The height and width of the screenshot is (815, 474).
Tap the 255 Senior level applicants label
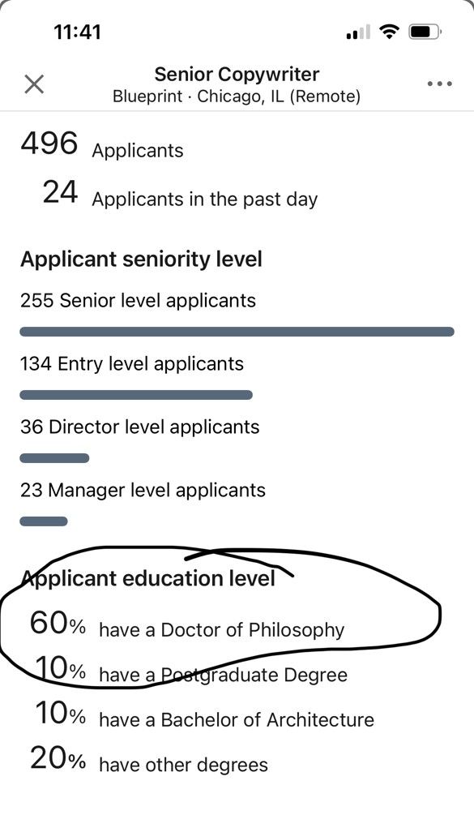point(138,300)
